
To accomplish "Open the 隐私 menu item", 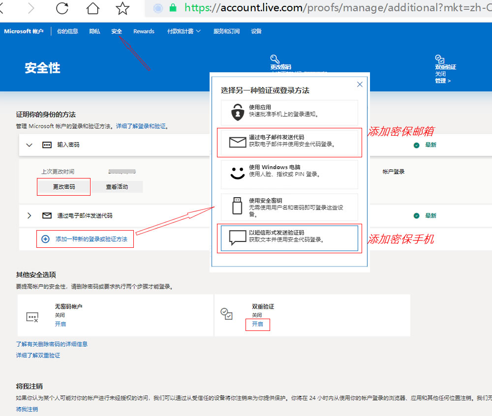I will [x=94, y=31].
